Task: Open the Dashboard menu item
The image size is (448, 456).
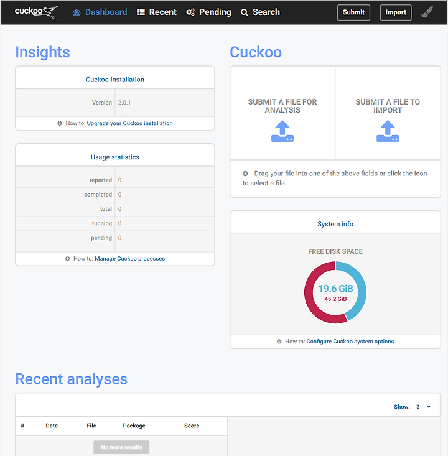Action: 100,12
